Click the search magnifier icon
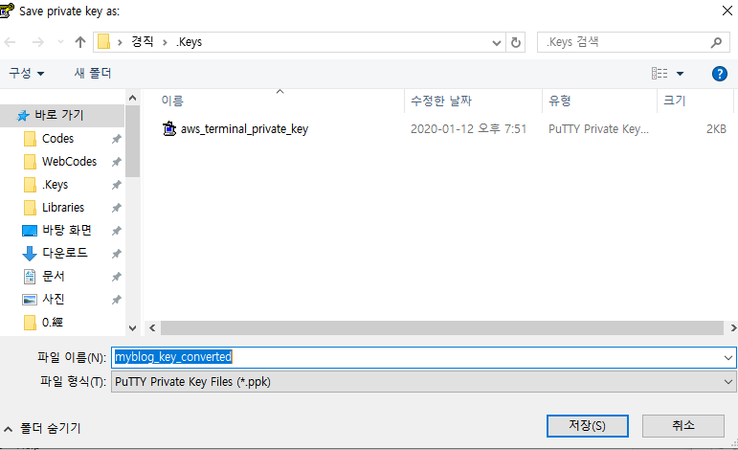Screen dimensions: 738x450 pos(716,42)
